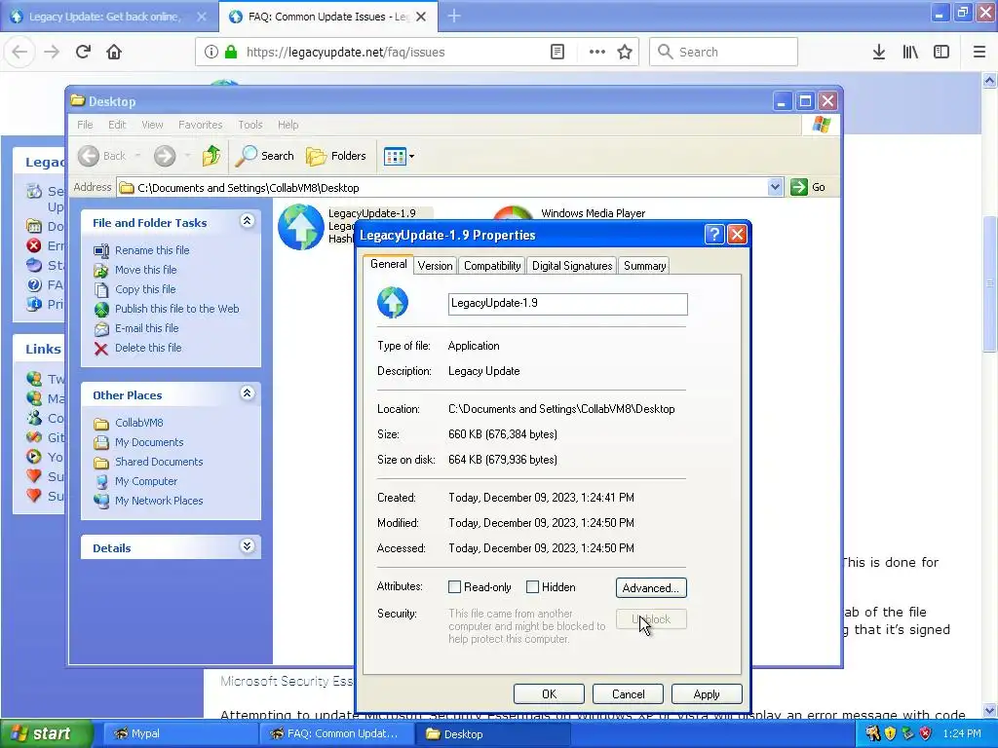Toggle Read-only attribute checkbox

[x=454, y=587]
